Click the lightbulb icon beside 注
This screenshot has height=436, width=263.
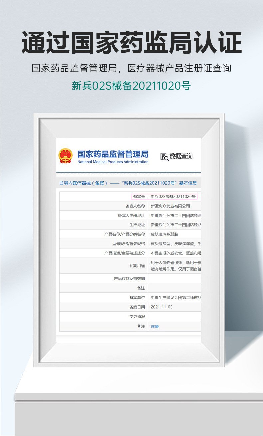pos(139,326)
